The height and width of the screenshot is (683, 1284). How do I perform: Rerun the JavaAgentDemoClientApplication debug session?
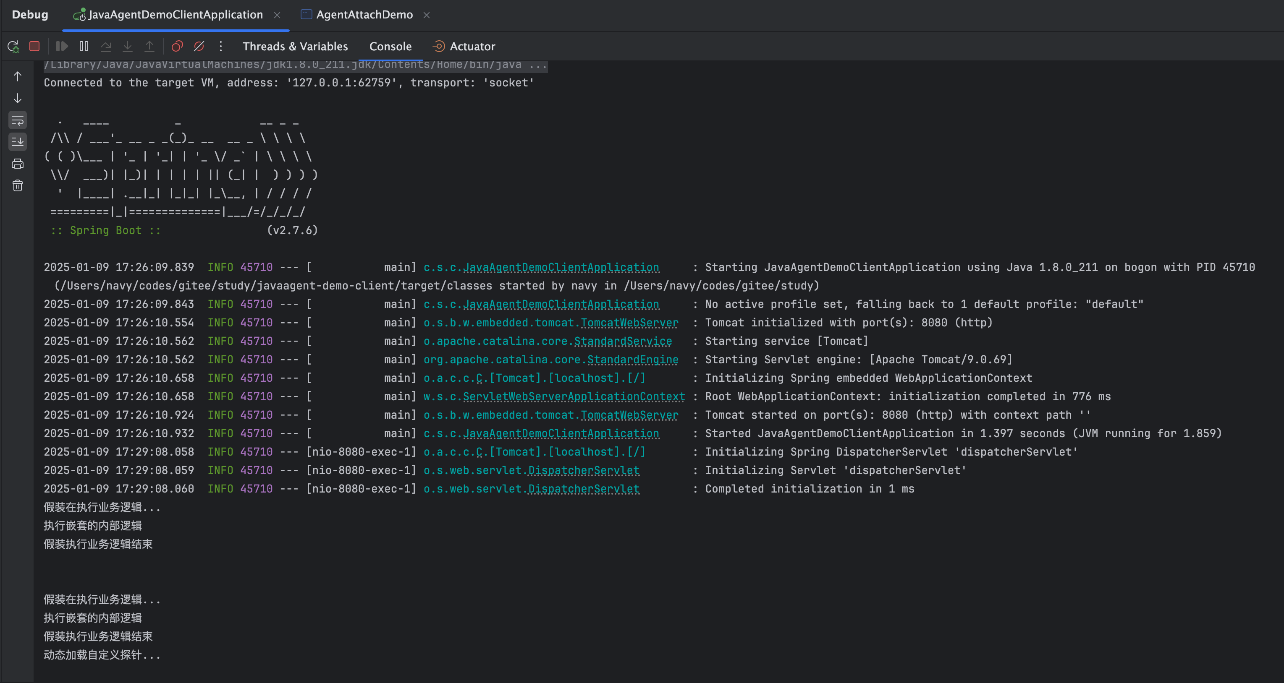tap(13, 46)
